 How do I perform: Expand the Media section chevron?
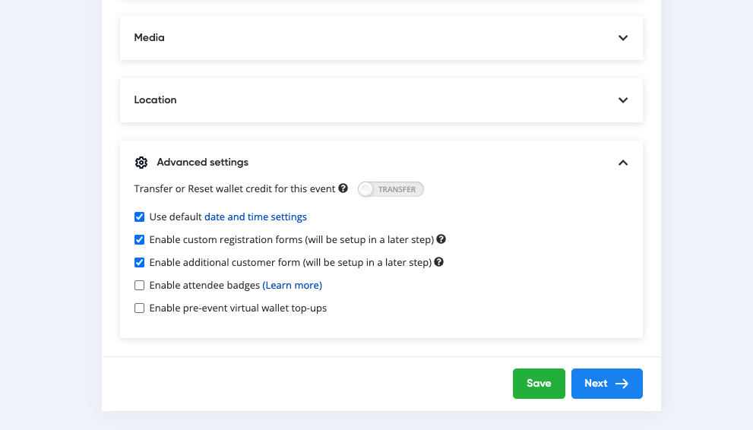(x=623, y=38)
